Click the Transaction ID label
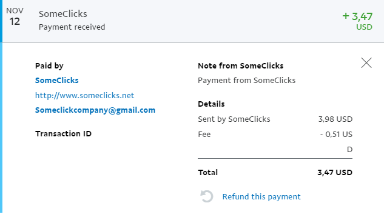Image resolution: width=384 pixels, height=220 pixels. 63,133
